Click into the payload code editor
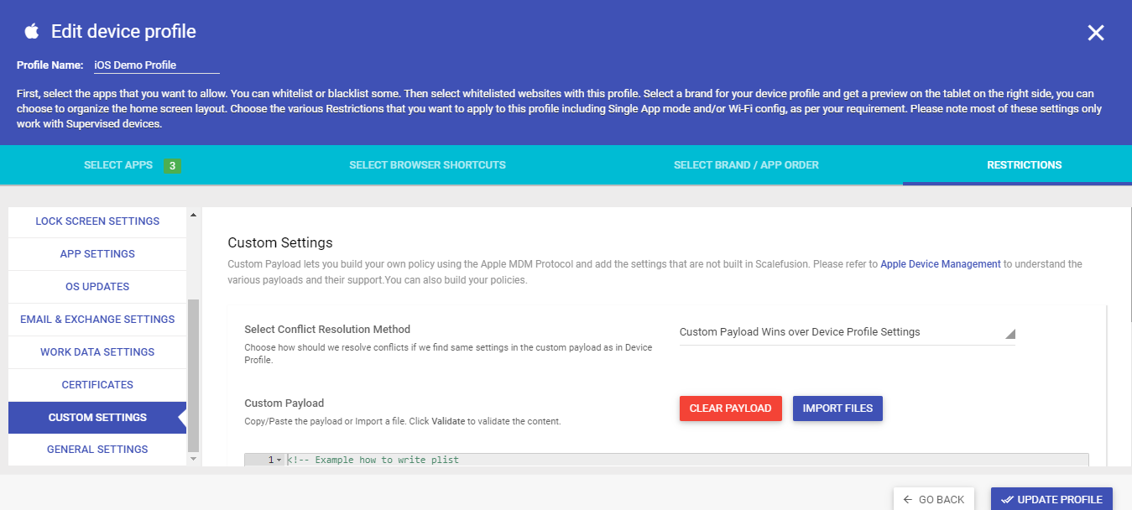Screen dimensions: 1132x510 (686, 461)
